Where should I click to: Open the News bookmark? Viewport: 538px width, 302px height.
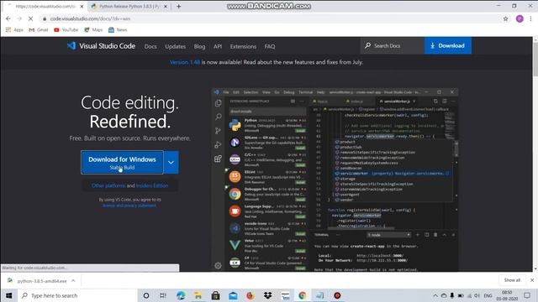(118, 30)
